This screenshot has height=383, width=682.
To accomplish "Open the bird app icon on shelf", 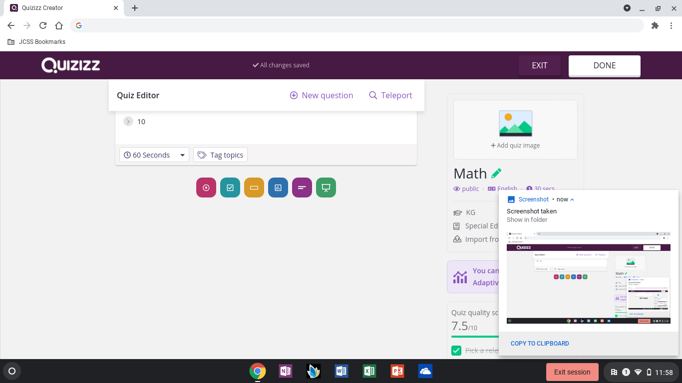I will coord(314,371).
